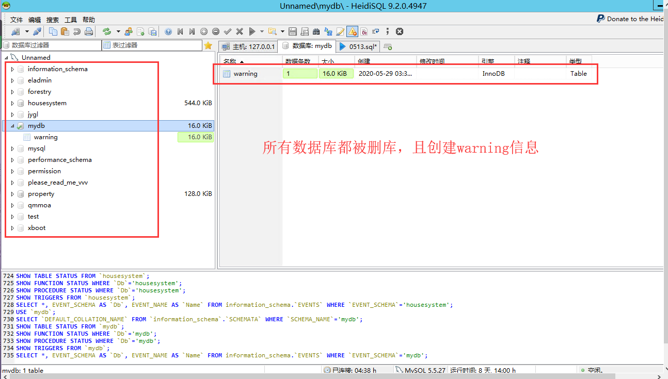Click the InnoDB engine cell
The height and width of the screenshot is (379, 668).
point(494,74)
